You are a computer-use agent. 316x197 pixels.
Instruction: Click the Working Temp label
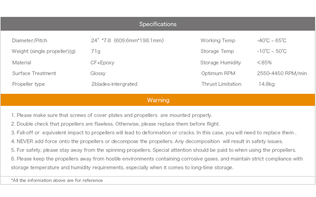point(218,41)
